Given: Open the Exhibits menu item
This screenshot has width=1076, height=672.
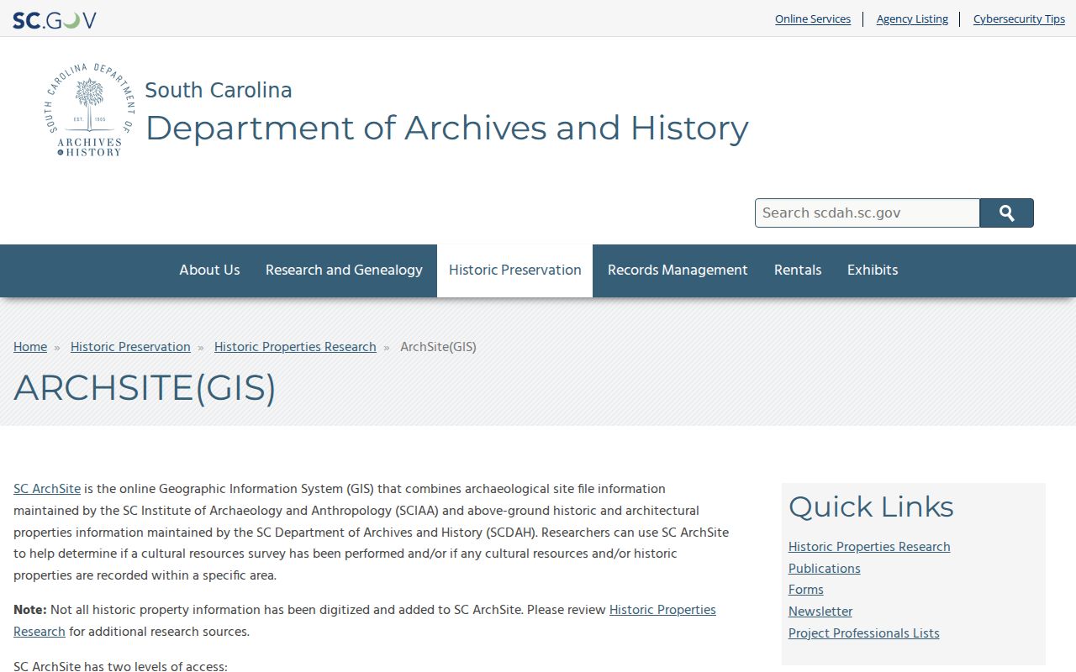Looking at the screenshot, I should pos(873,270).
